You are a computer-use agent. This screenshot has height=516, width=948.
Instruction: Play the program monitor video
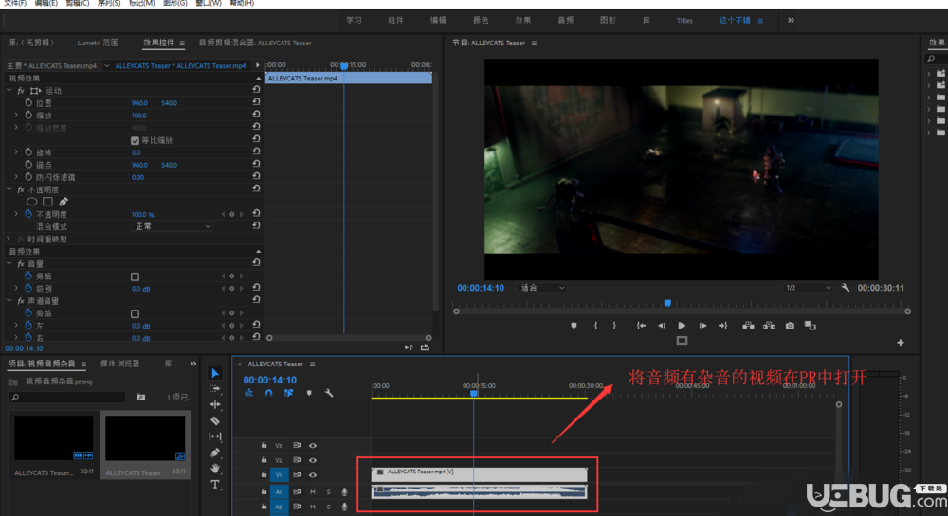[682, 326]
